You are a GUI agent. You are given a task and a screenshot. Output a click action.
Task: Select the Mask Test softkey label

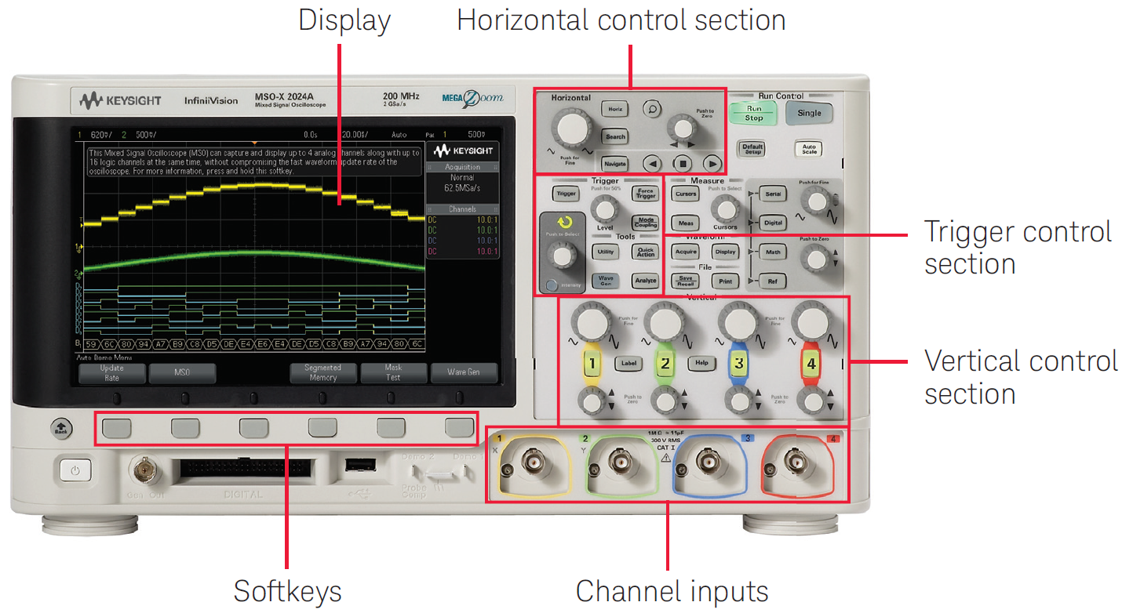pyautogui.click(x=393, y=372)
